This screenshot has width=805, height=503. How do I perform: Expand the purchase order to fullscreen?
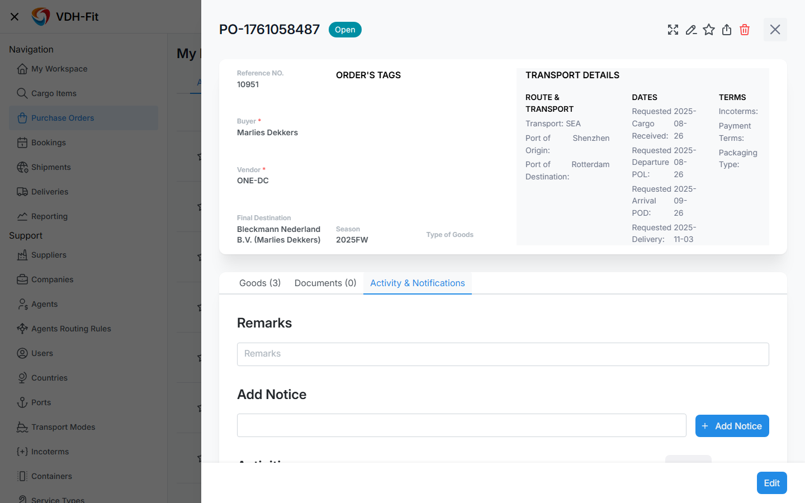[x=673, y=30]
